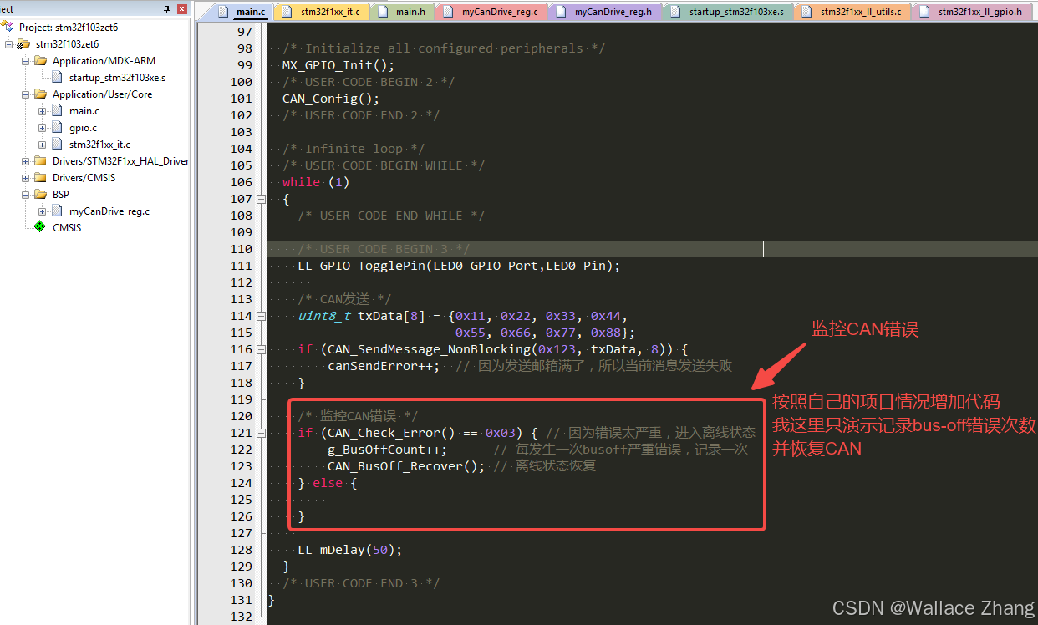Select the BSP group label
Viewport: 1038px width, 625px height.
click(61, 195)
